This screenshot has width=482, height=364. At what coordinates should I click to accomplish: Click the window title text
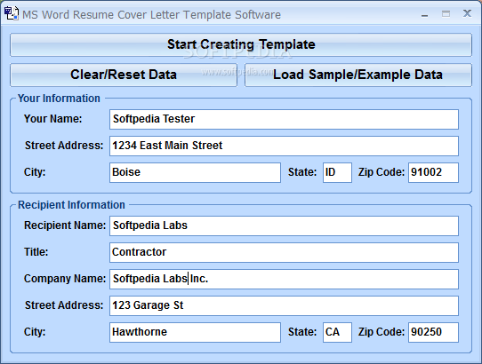click(151, 15)
